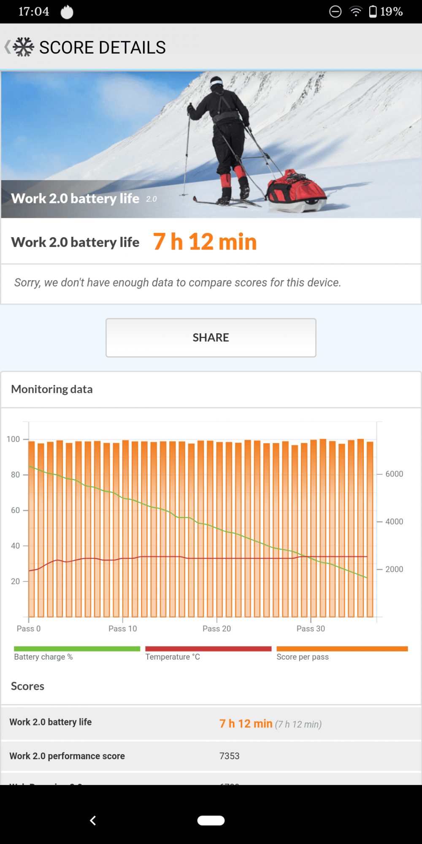Screen dimensions: 422x844
Task: Tap the Pass 30 axis marker
Action: click(x=311, y=628)
